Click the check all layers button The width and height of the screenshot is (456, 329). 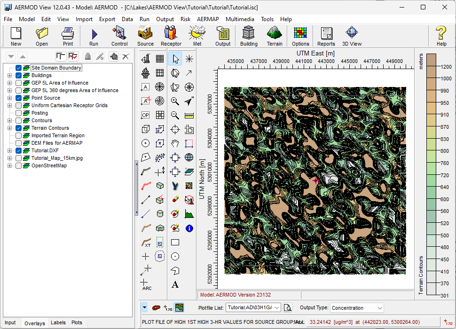pos(73,56)
